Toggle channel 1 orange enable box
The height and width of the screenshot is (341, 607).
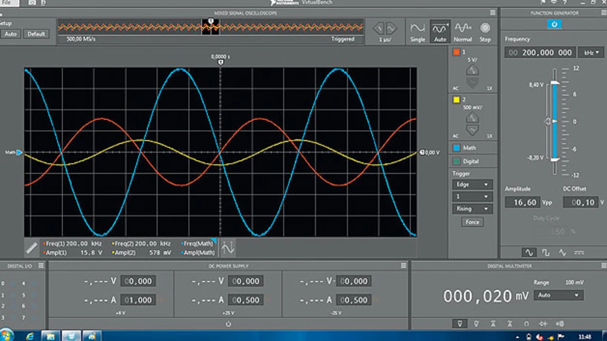[456, 53]
